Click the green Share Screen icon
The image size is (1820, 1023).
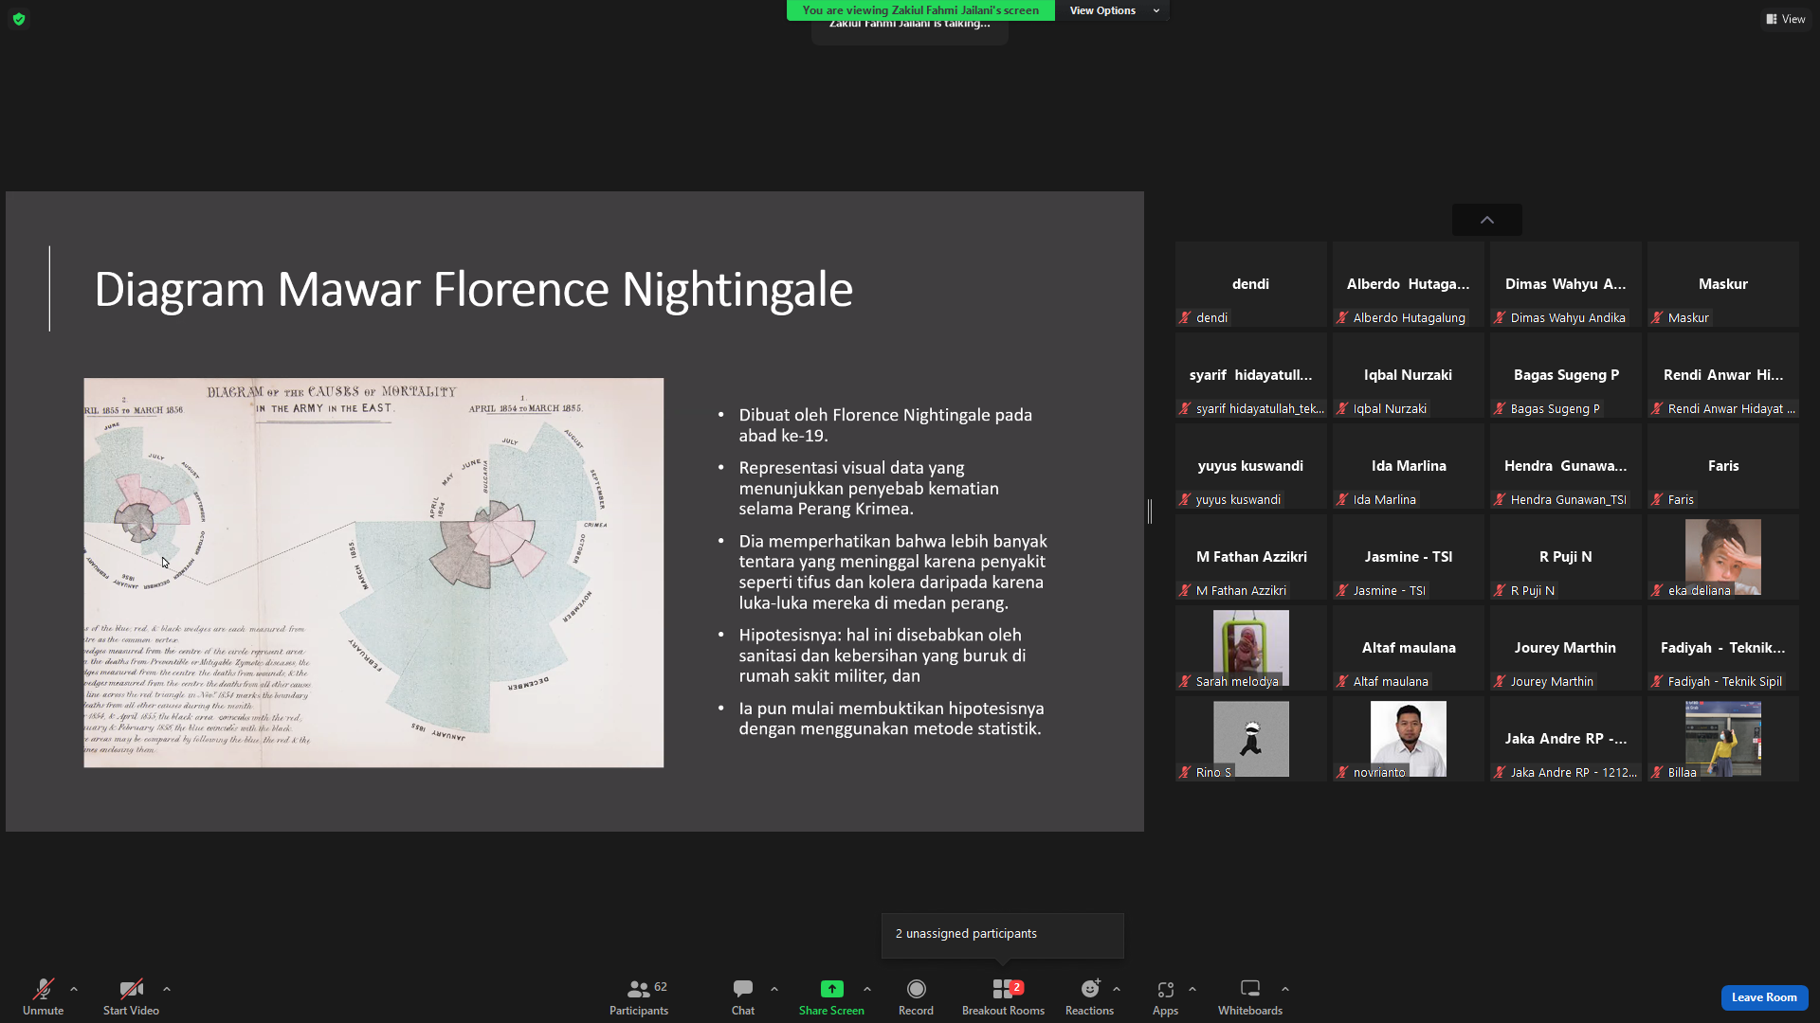831,989
